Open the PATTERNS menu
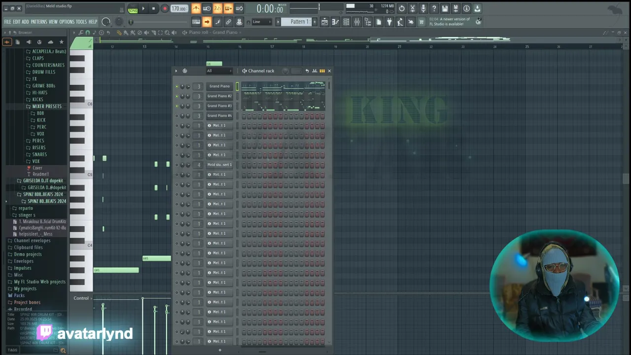The image size is (631, 355). [39, 22]
